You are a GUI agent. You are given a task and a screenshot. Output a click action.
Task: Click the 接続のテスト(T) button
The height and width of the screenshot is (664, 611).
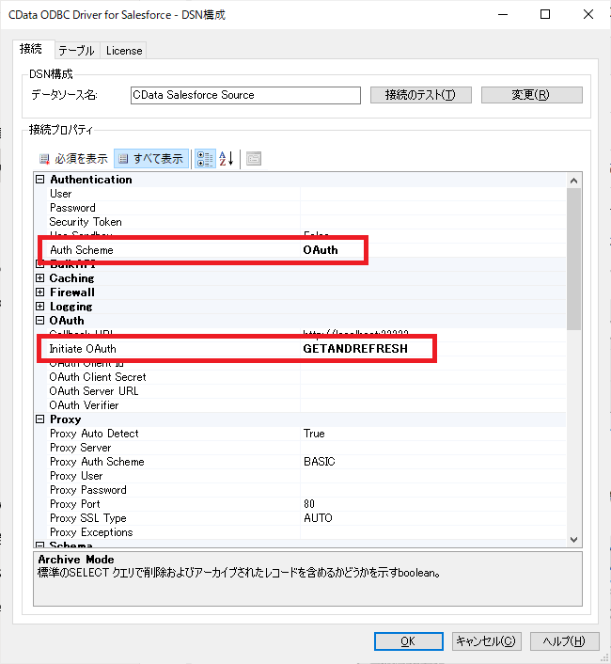[420, 95]
